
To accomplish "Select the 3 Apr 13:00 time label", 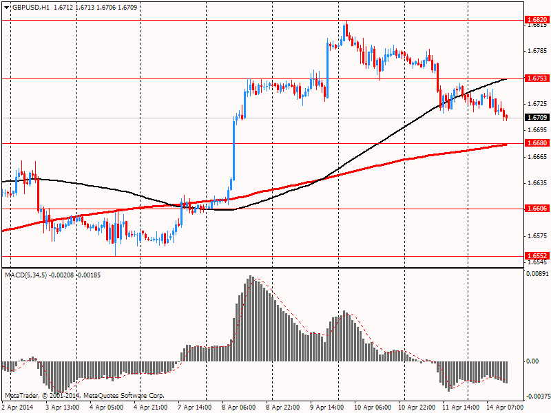I will pyautogui.click(x=63, y=407).
